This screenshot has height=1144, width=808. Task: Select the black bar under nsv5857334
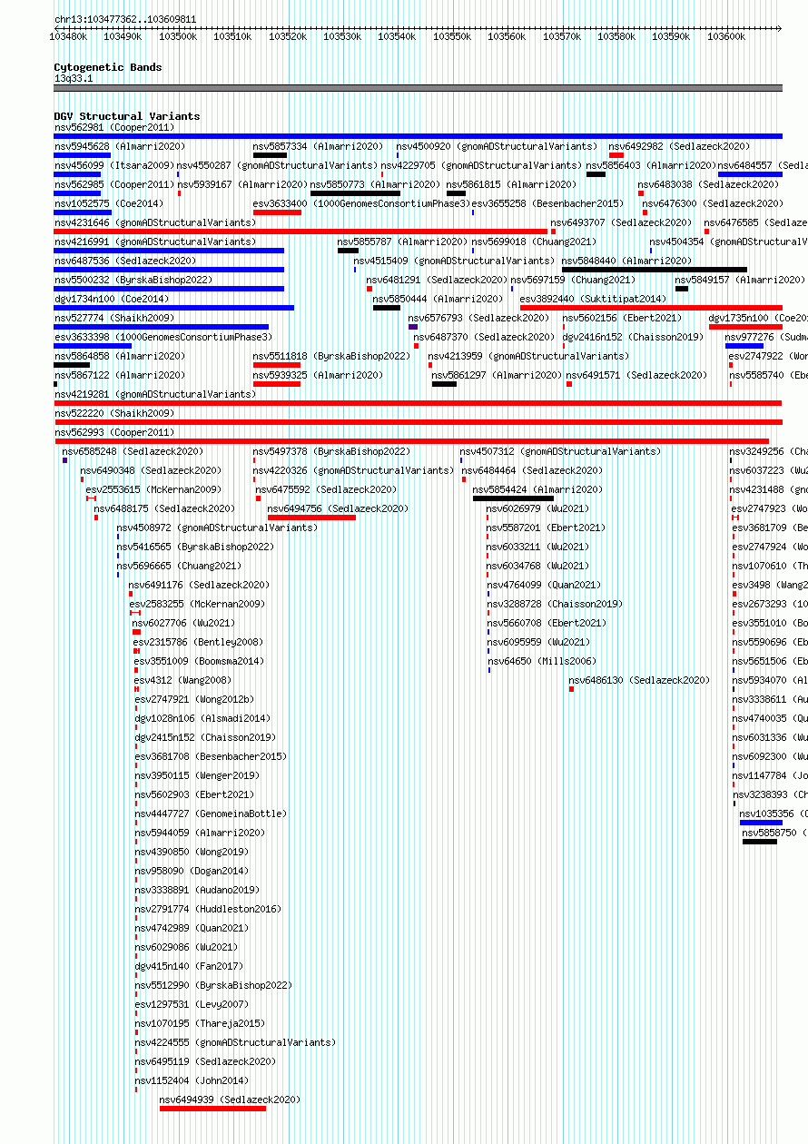point(270,155)
